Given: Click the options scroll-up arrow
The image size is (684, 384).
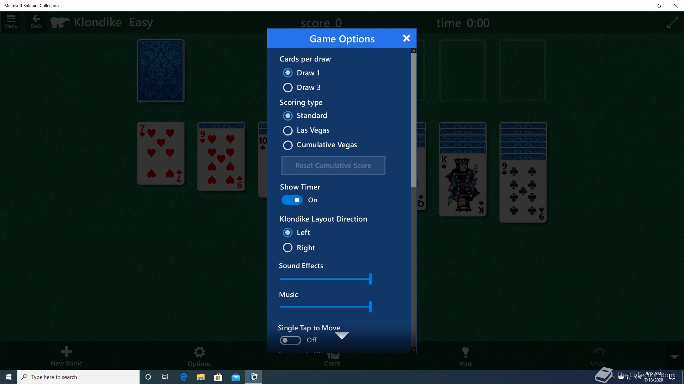Looking at the screenshot, I should click(414, 51).
